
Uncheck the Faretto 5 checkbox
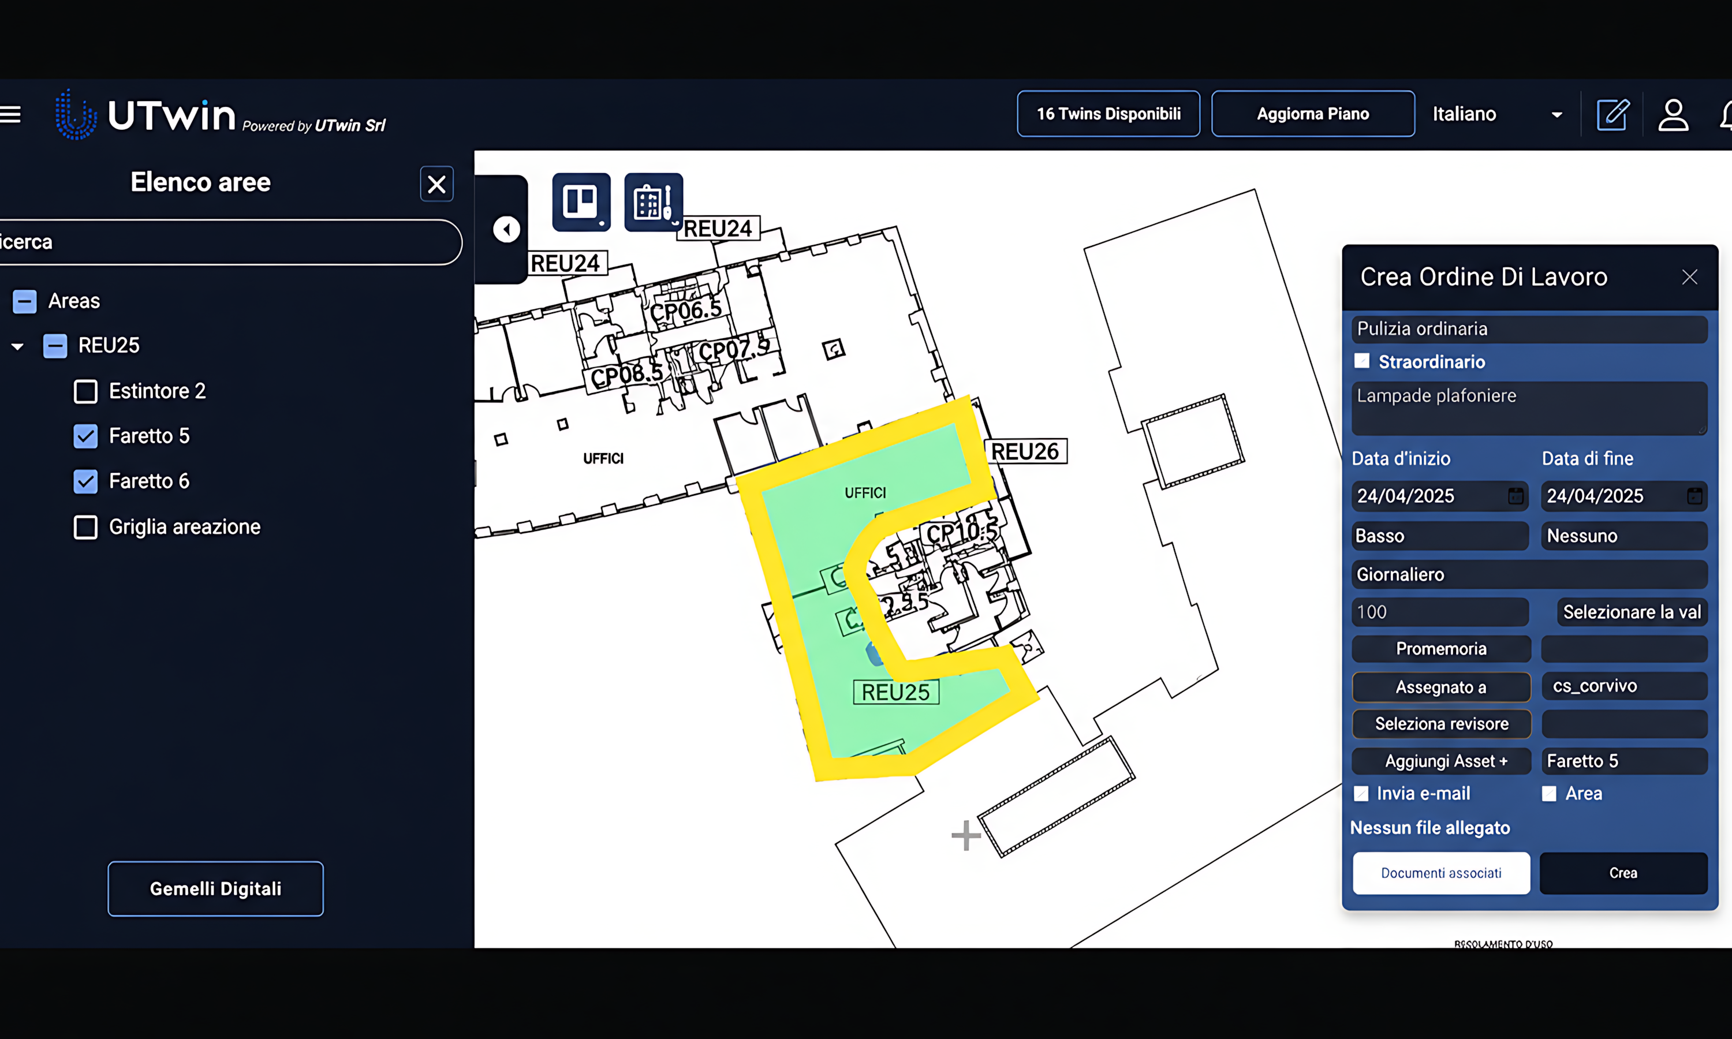click(85, 436)
